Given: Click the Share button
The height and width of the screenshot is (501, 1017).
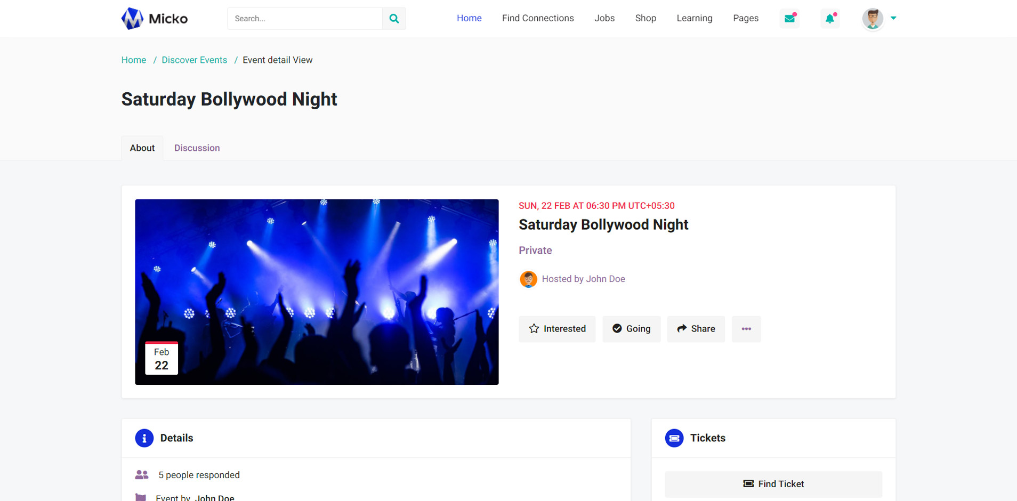Looking at the screenshot, I should coord(696,329).
